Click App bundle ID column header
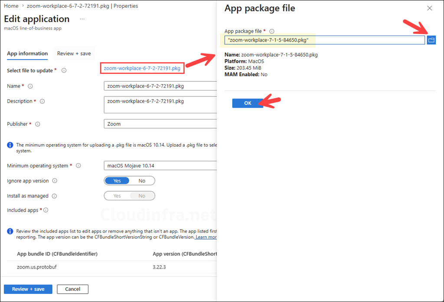The width and height of the screenshot is (444, 302). 57,254
